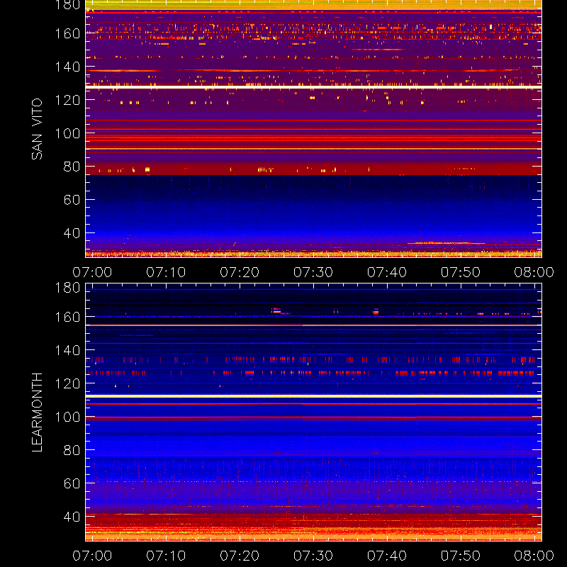Viewport: 567px width, 567px height.
Task: Click 07:20 time label under Learmonth plot
Action: click(x=240, y=556)
